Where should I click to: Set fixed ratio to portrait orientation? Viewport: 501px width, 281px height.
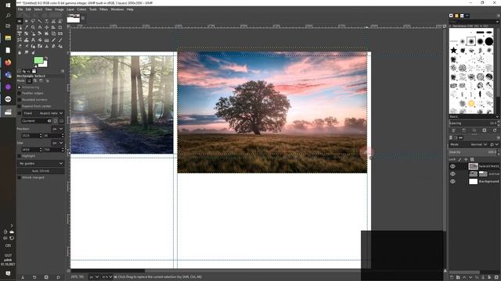click(56, 121)
